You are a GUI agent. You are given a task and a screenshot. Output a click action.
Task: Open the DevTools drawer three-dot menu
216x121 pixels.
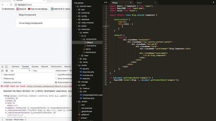coord(2,120)
